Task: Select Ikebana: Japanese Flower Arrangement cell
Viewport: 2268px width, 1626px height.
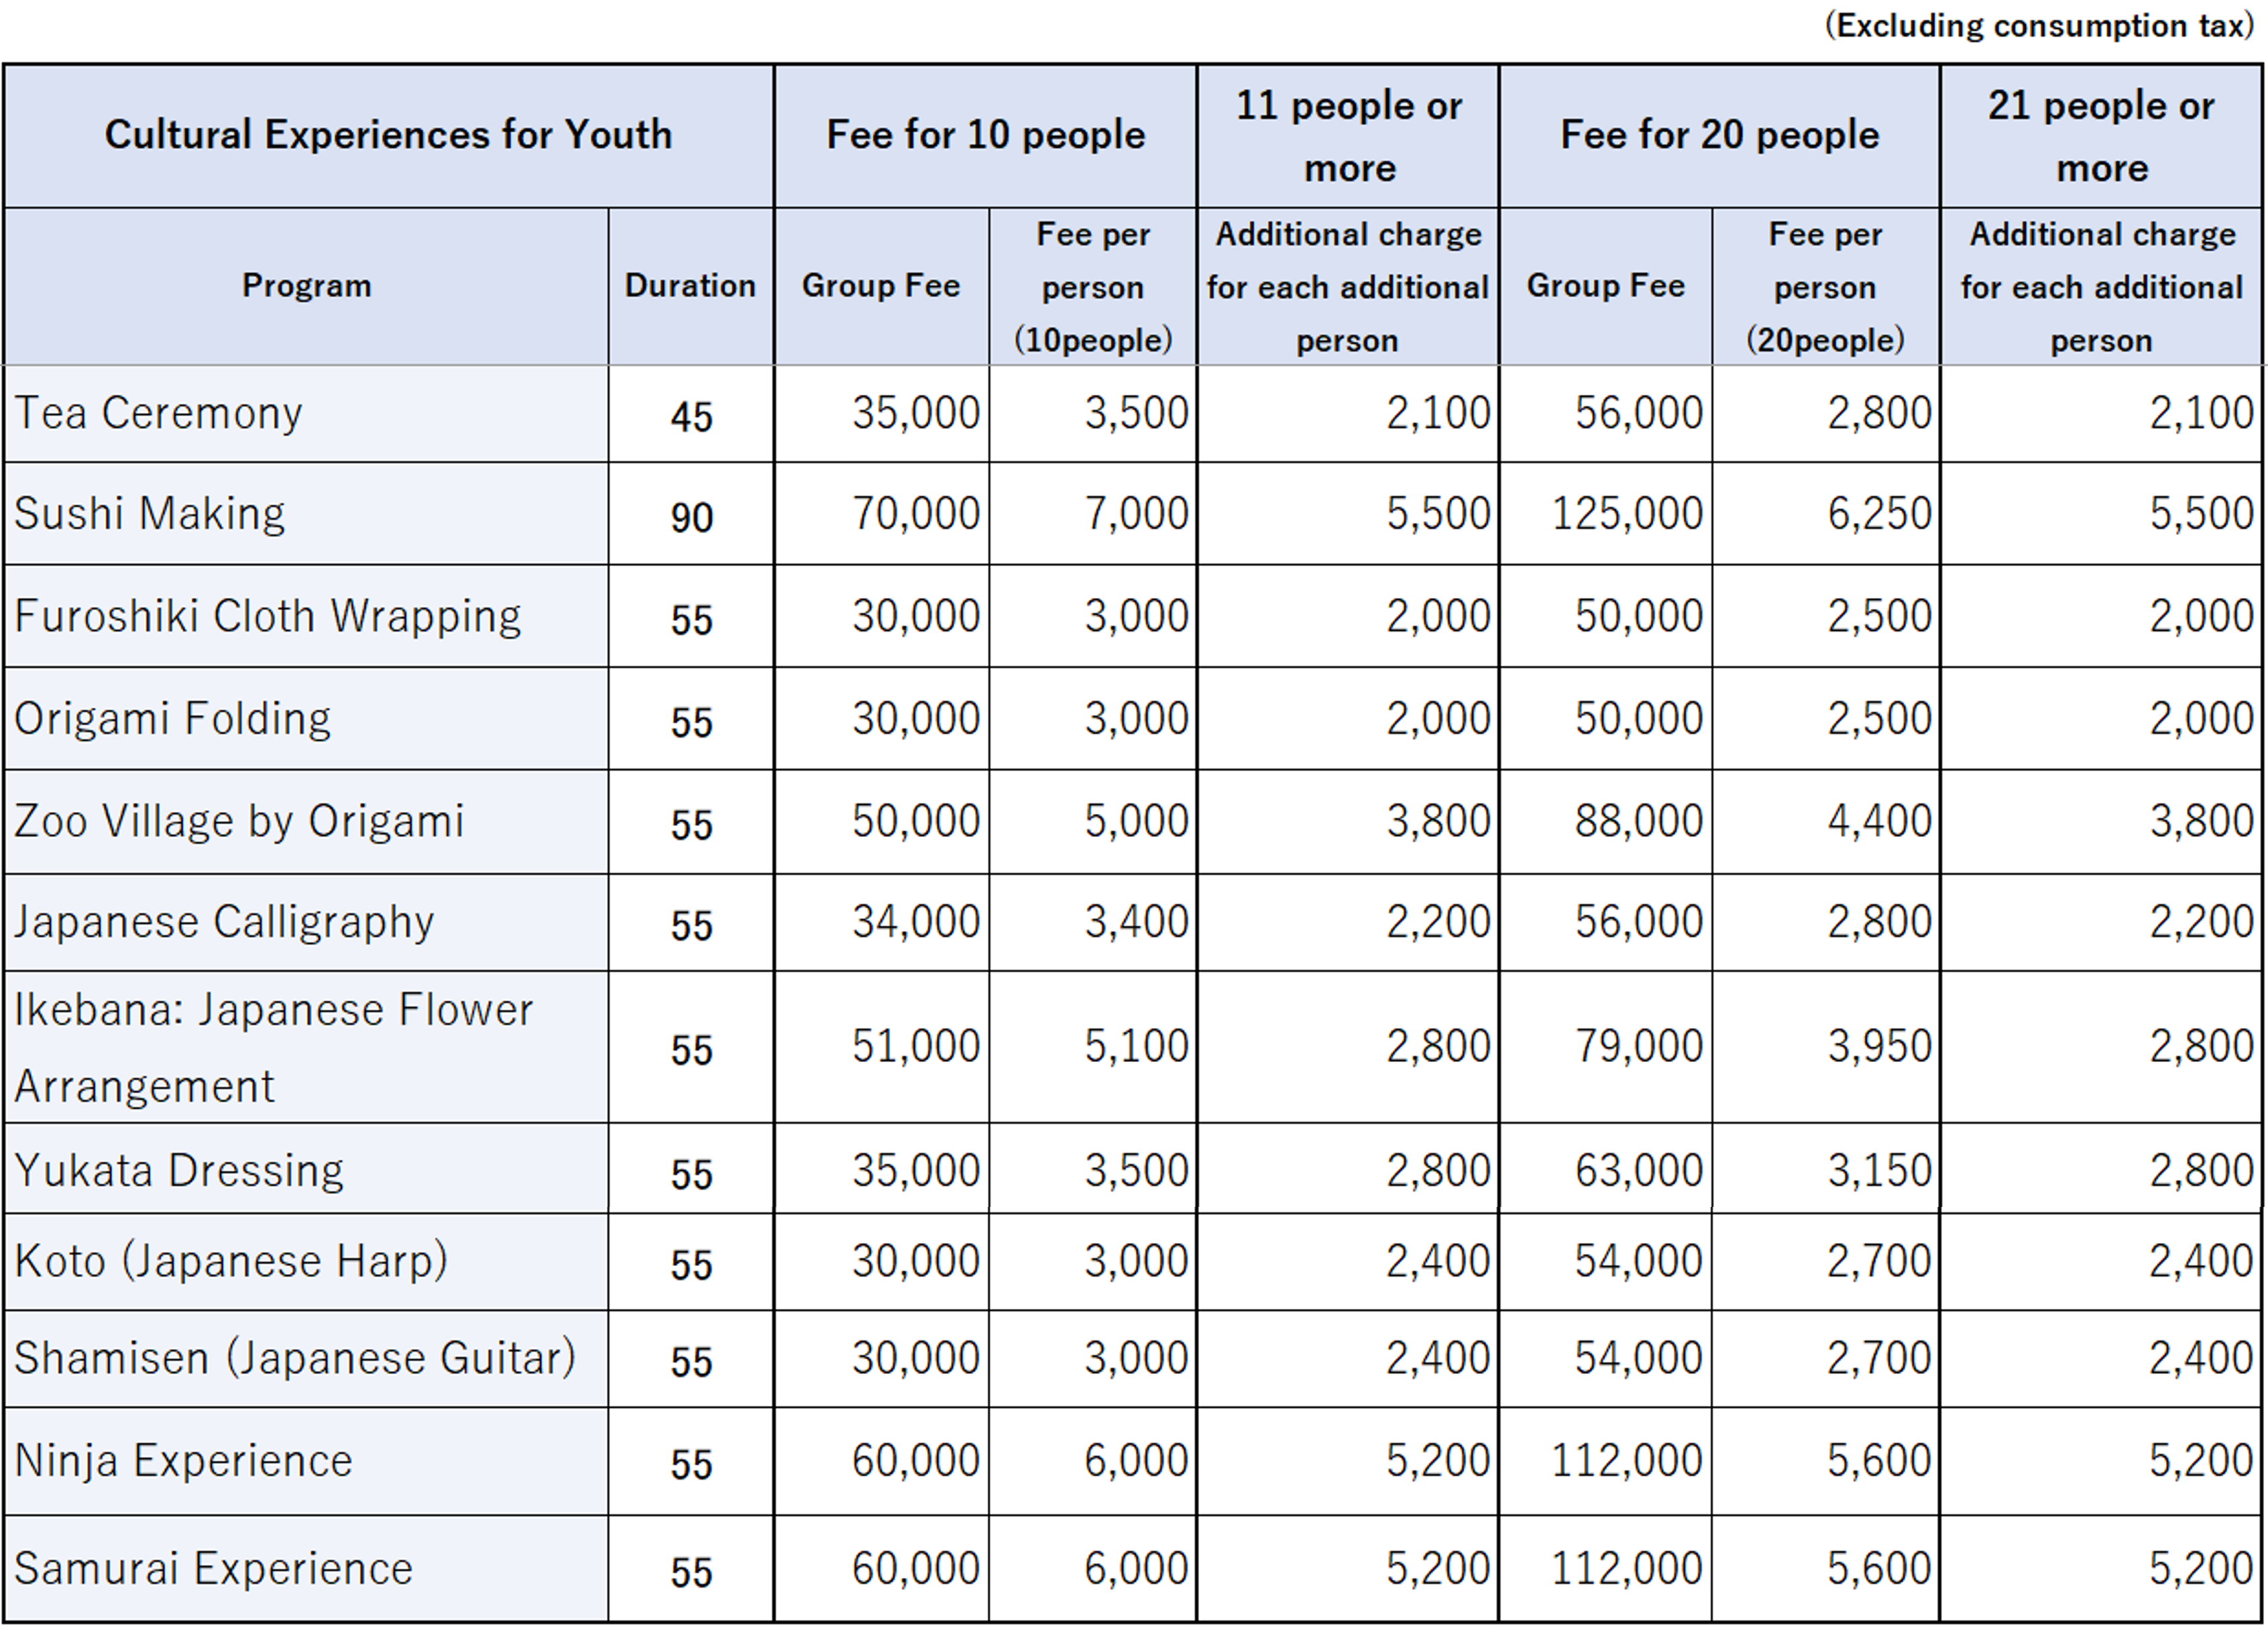Action: pos(306,1047)
